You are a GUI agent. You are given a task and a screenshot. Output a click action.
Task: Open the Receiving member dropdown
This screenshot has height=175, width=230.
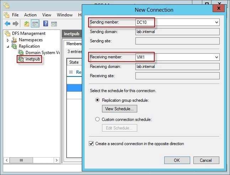click(216, 57)
